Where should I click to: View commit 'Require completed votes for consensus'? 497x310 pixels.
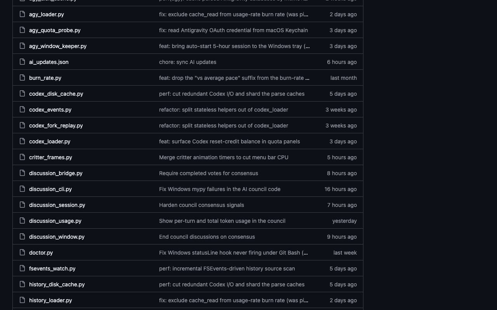[209, 173]
